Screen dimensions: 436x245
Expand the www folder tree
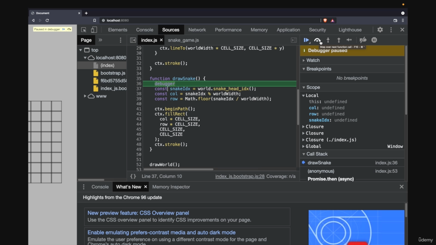tap(85, 96)
